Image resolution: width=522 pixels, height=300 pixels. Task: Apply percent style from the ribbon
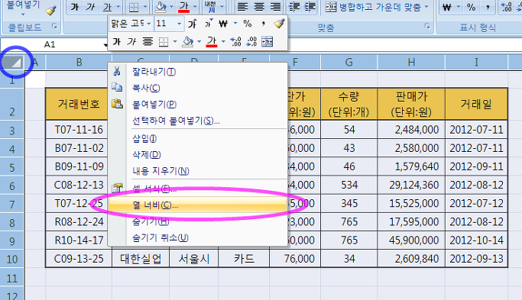tap(471, 7)
